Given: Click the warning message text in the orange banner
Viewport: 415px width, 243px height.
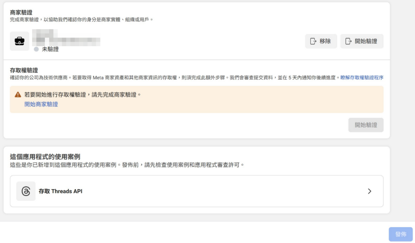Looking at the screenshot, I should pyautogui.click(x=82, y=95).
